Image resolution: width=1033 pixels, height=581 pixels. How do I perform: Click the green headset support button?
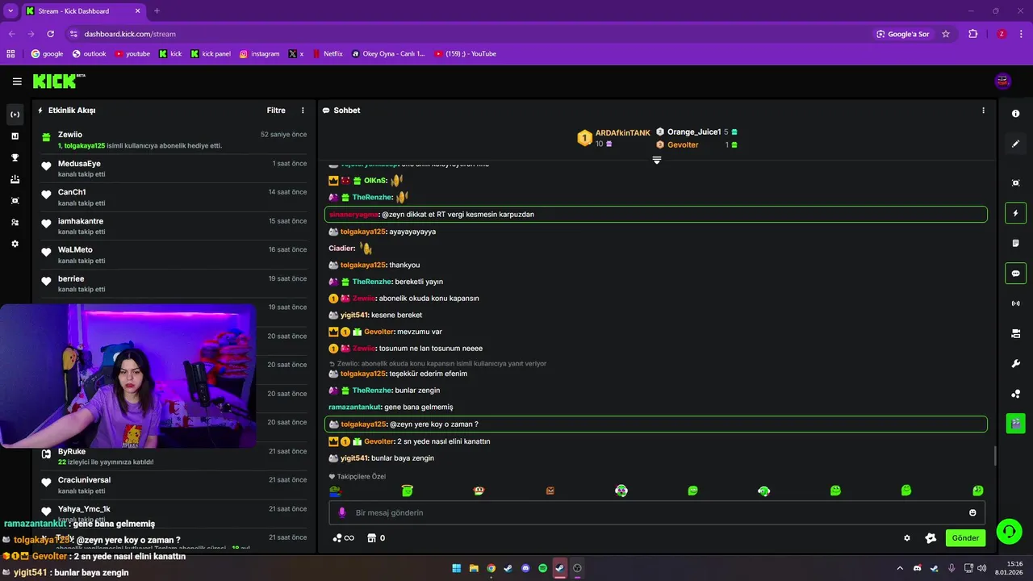pyautogui.click(x=1009, y=531)
